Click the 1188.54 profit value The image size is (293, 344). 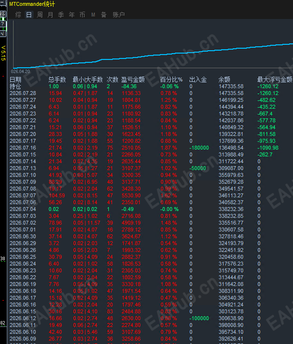point(131,120)
